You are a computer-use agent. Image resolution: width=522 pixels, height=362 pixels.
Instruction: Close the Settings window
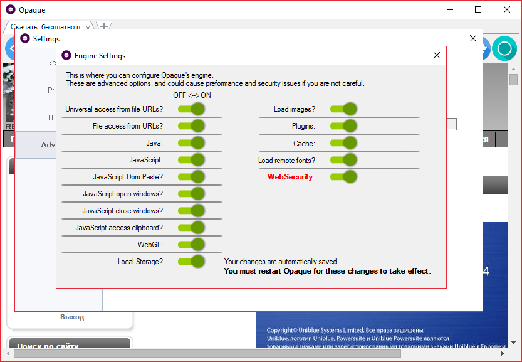coord(473,38)
